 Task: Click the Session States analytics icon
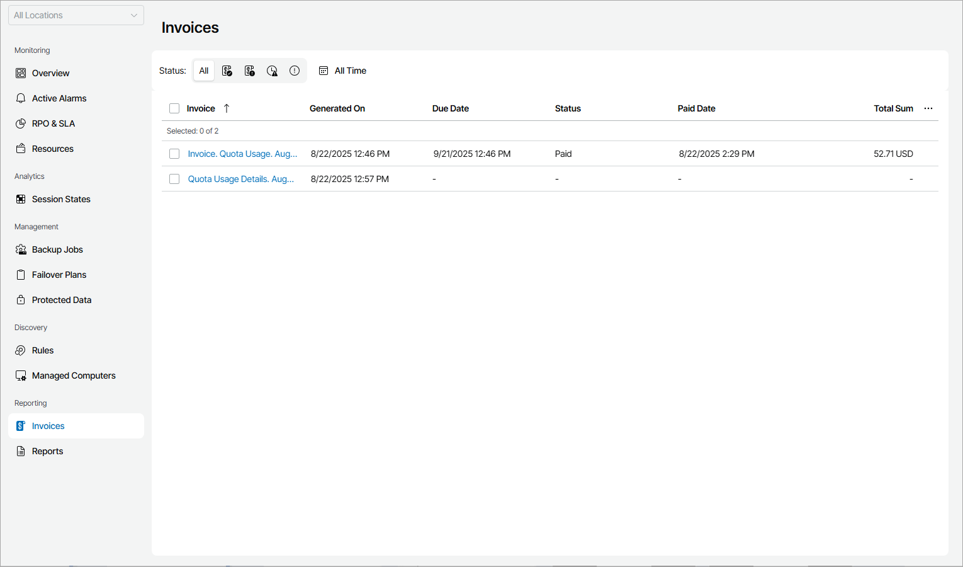pos(21,199)
